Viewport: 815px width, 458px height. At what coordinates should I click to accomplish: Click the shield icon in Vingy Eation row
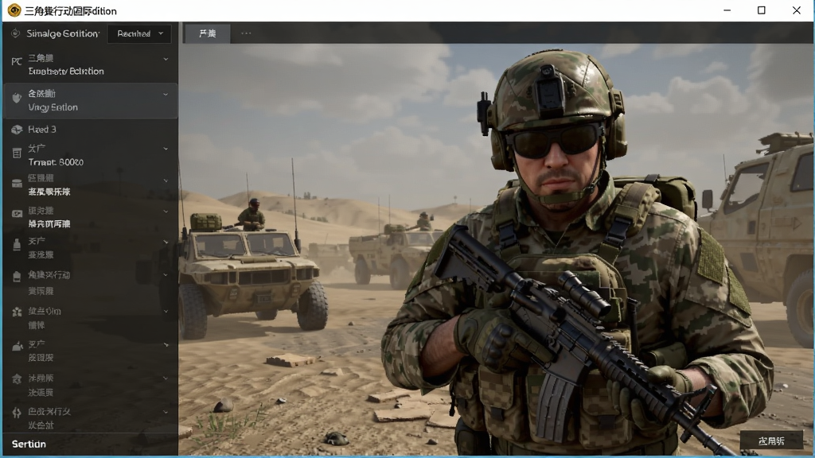click(x=17, y=97)
